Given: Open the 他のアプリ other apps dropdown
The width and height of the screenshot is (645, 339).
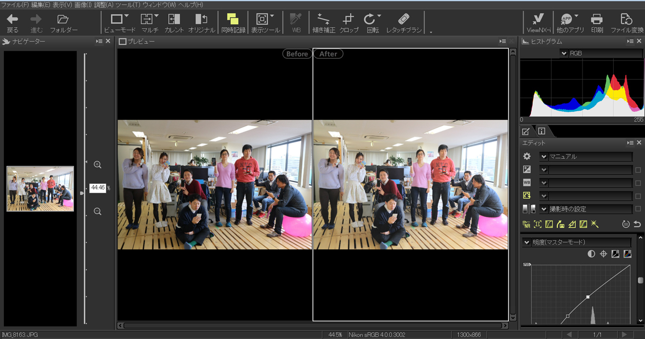Looking at the screenshot, I should click(576, 16).
